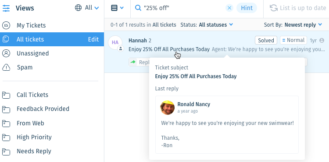
Task: Click the globe icon next to All
Action: point(78,8)
